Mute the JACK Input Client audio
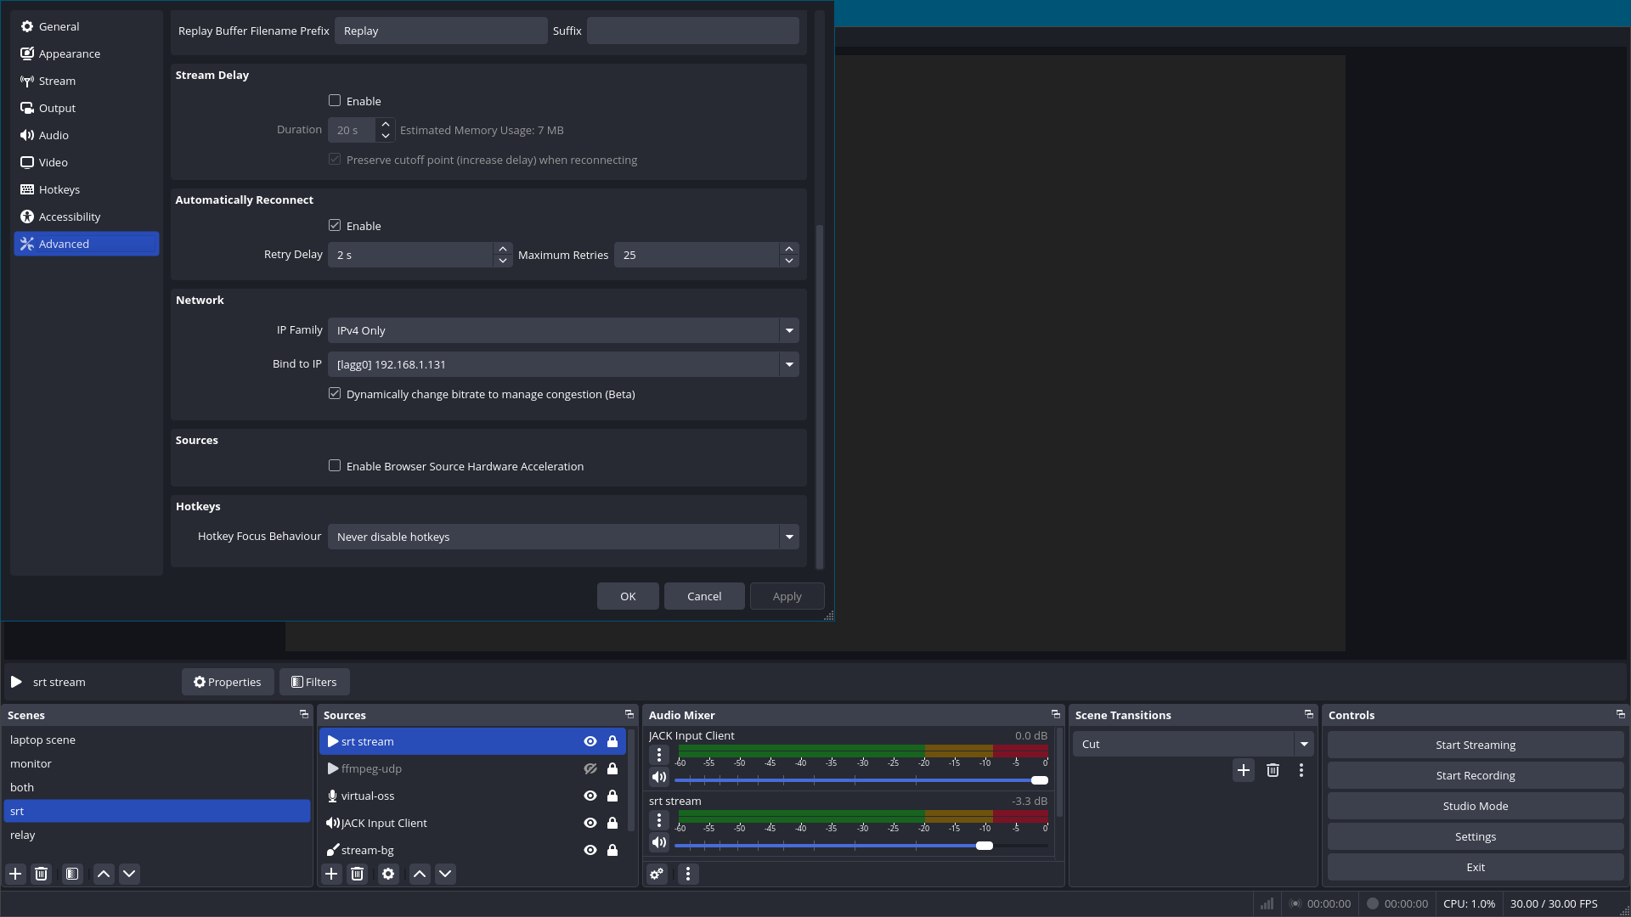Viewport: 1631px width, 917px height. [x=659, y=778]
